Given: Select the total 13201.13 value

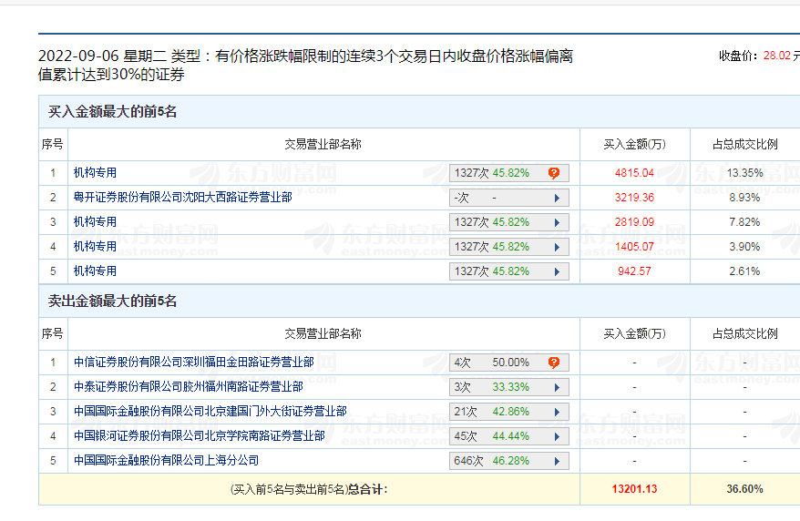Looking at the screenshot, I should point(634,489).
